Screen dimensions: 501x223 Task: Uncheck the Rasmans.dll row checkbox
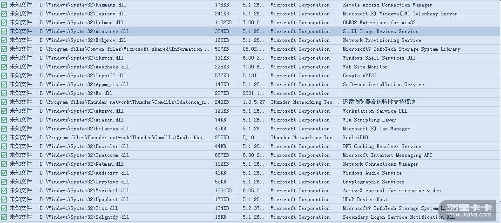coord(4,5)
